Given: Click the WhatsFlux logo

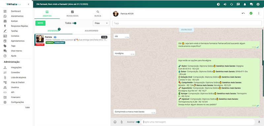Looking at the screenshot, I should point(13,4).
